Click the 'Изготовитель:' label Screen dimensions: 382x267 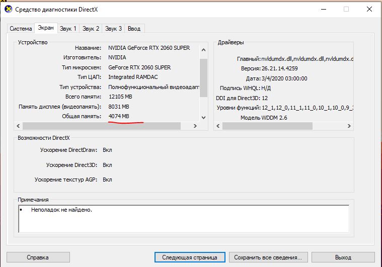82,58
